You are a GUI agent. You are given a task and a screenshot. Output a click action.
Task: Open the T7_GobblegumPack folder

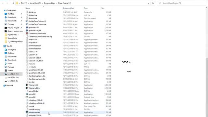tap(15, 42)
